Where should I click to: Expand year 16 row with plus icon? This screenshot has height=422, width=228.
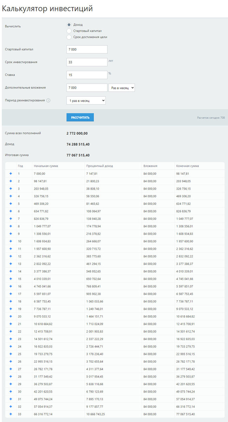point(11,286)
